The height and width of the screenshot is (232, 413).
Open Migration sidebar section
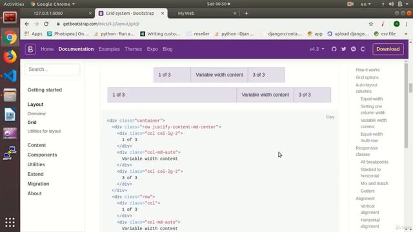coord(38,184)
